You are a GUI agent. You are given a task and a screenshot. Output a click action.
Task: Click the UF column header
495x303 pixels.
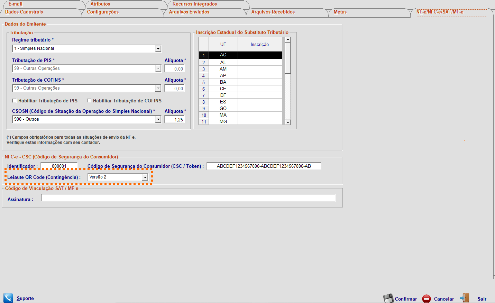click(x=223, y=44)
